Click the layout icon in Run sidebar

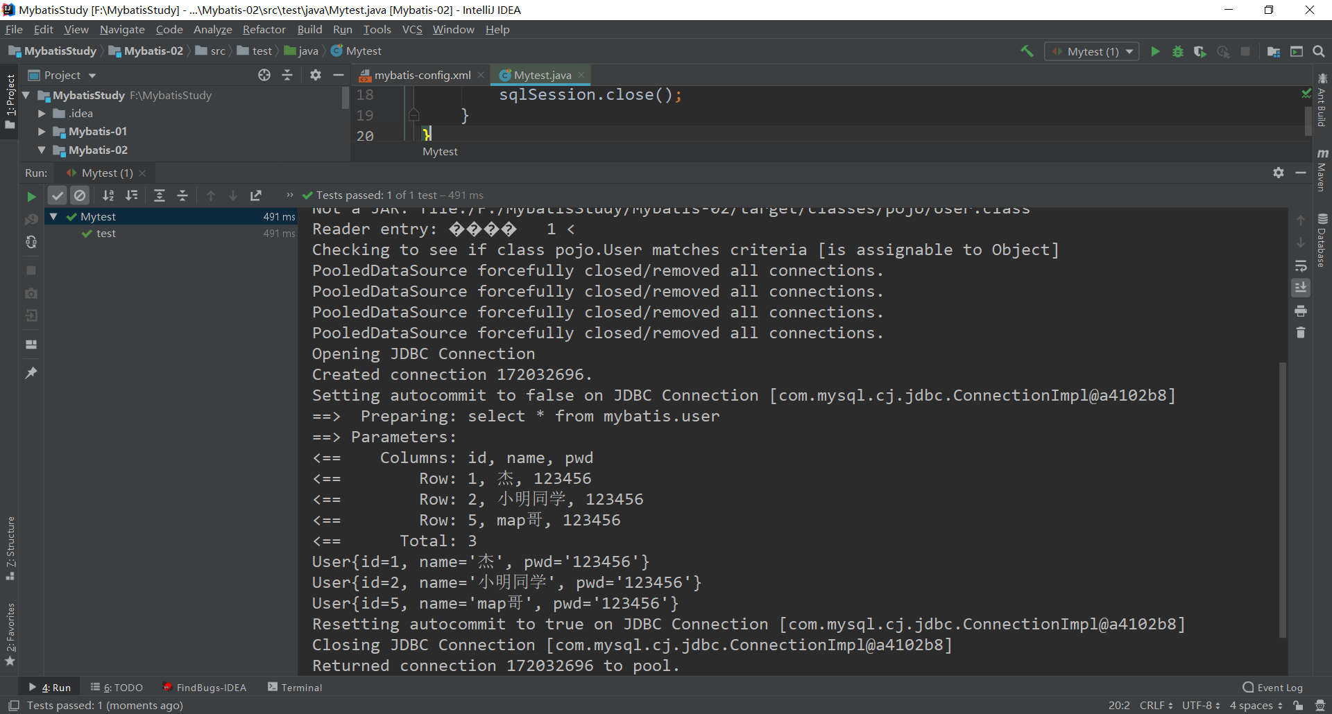(x=31, y=344)
